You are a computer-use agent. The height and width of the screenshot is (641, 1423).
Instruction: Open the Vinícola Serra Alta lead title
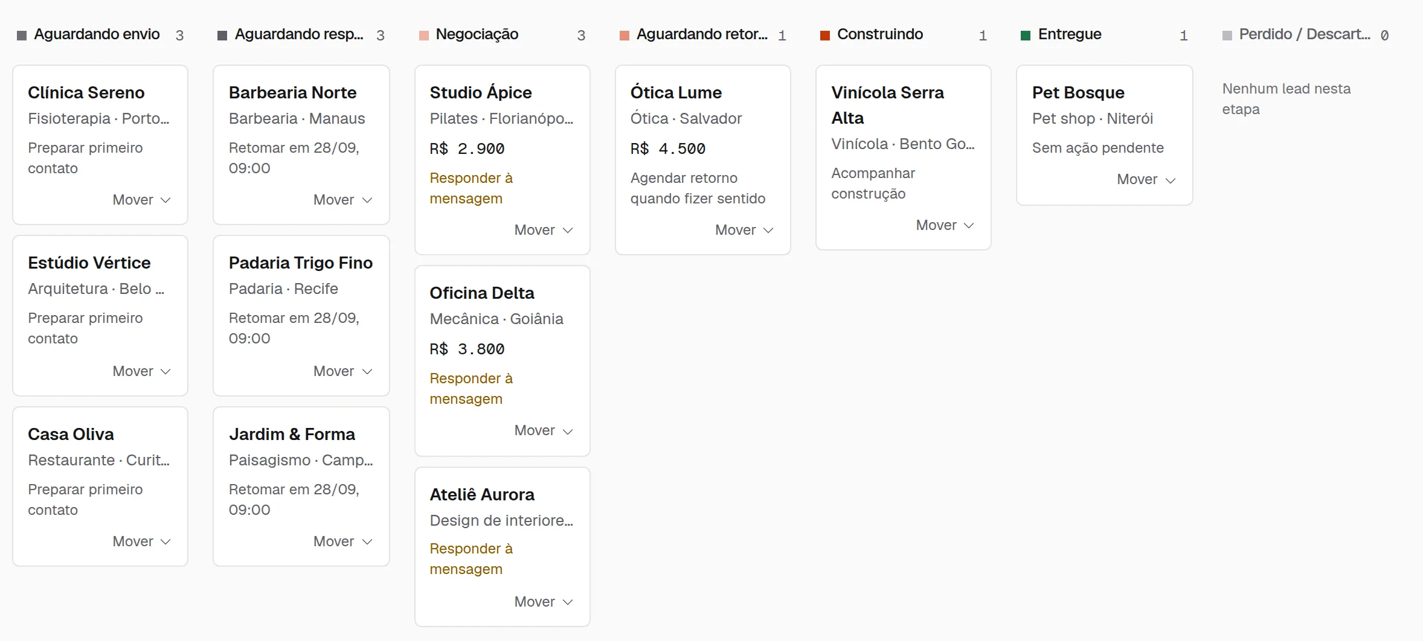coord(887,105)
